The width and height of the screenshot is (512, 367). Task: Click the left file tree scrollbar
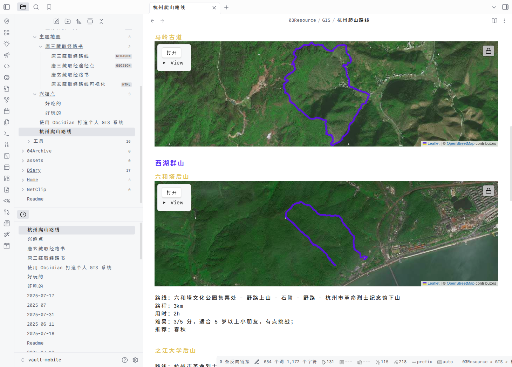[x=141, y=144]
